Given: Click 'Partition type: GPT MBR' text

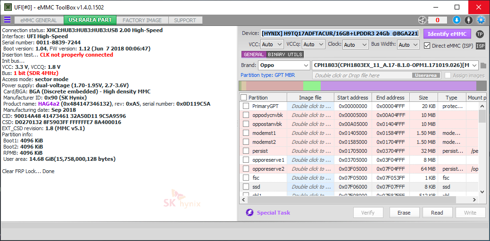Looking at the screenshot, I should coord(267,75).
